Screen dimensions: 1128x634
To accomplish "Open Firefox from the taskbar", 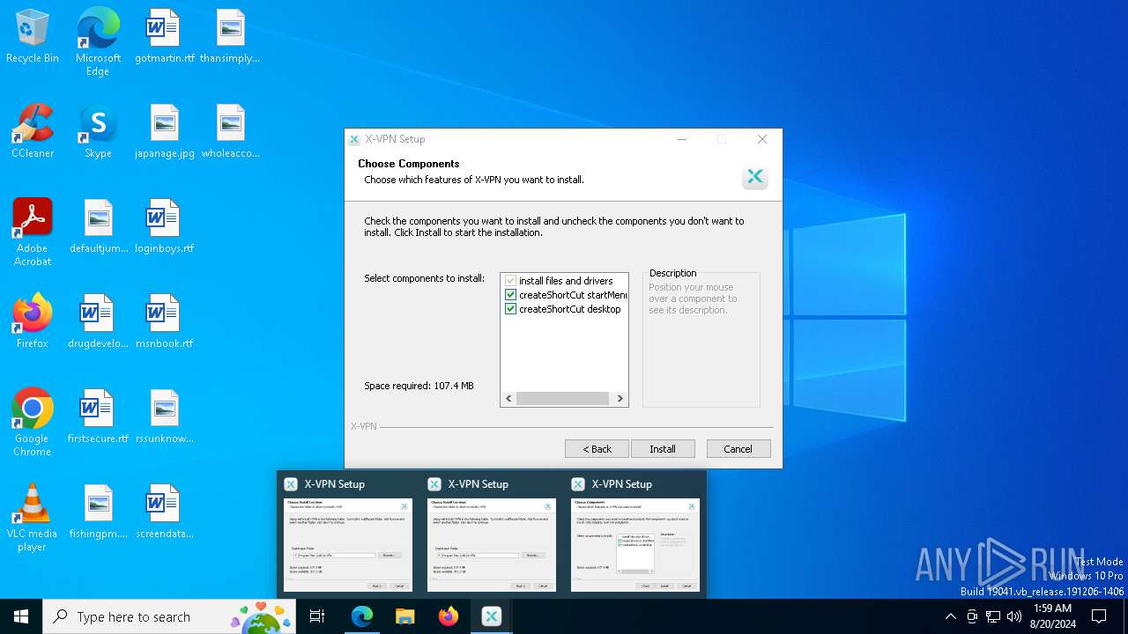I will click(x=449, y=616).
